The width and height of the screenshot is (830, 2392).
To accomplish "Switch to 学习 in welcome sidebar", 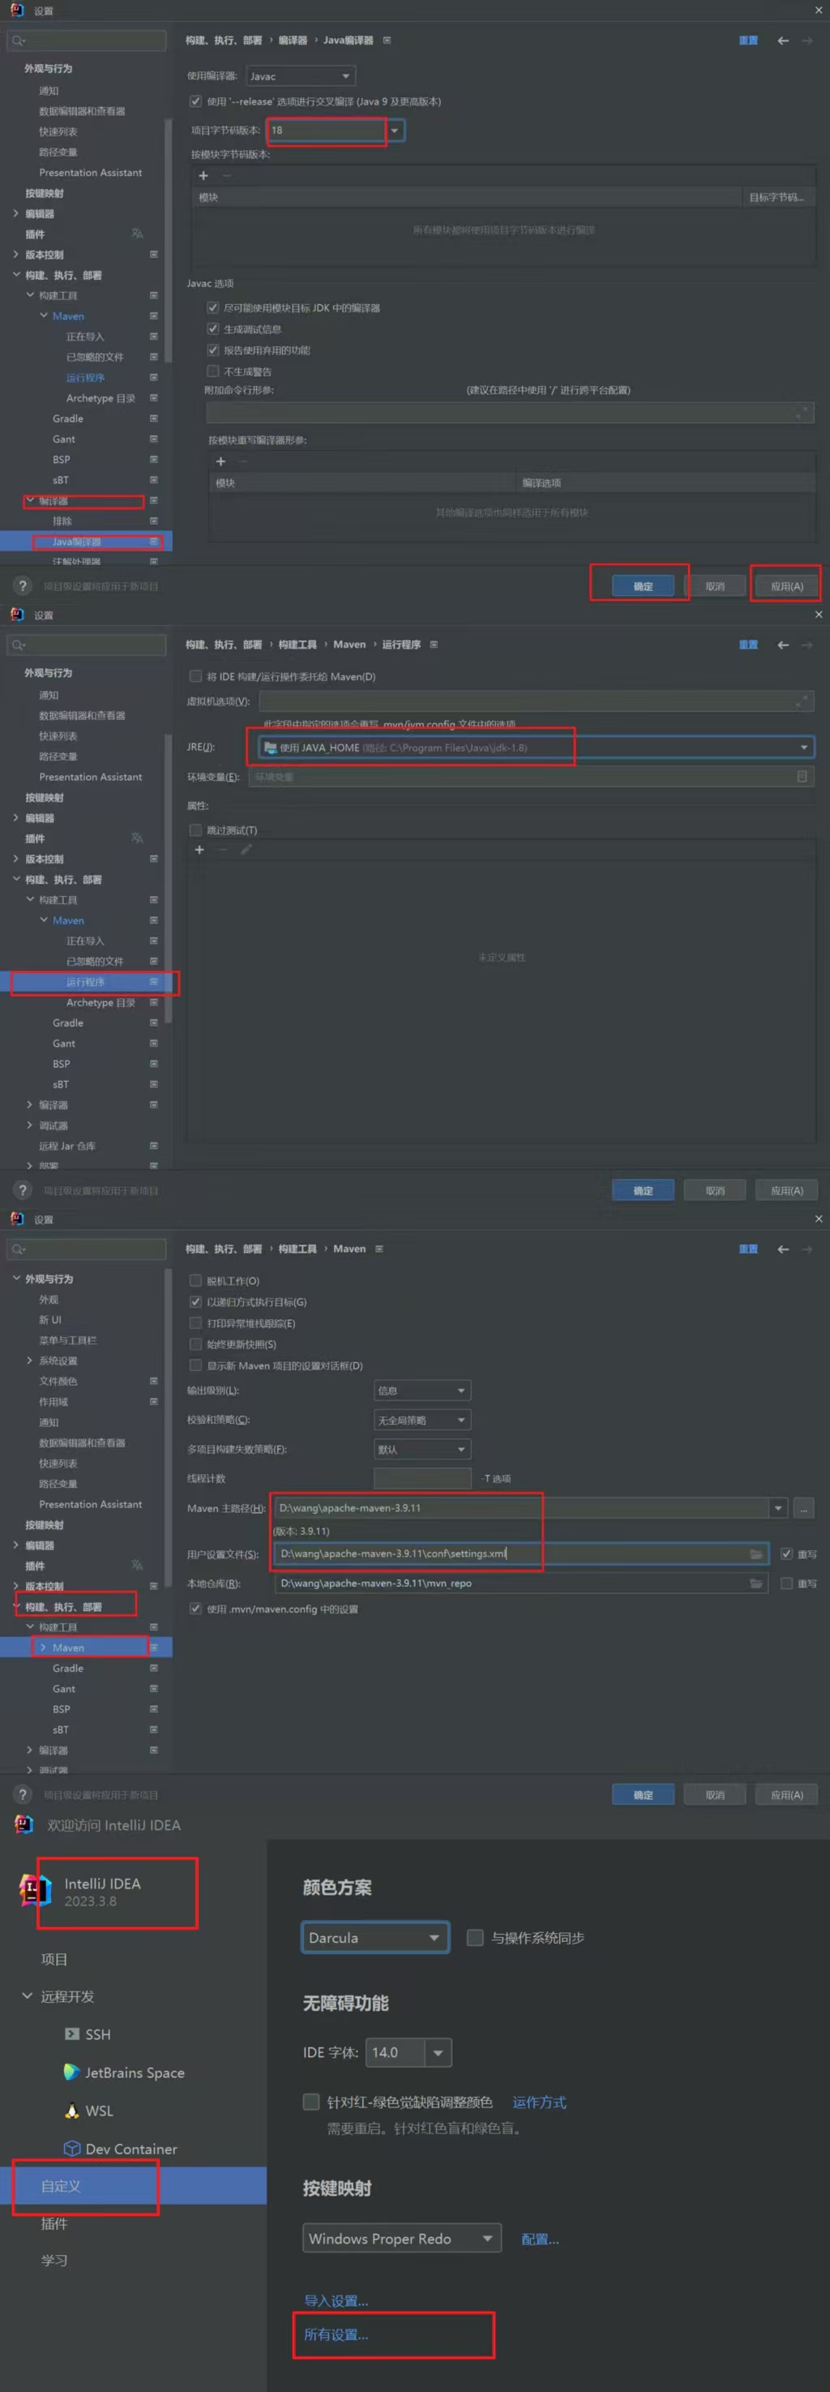I will [53, 2260].
